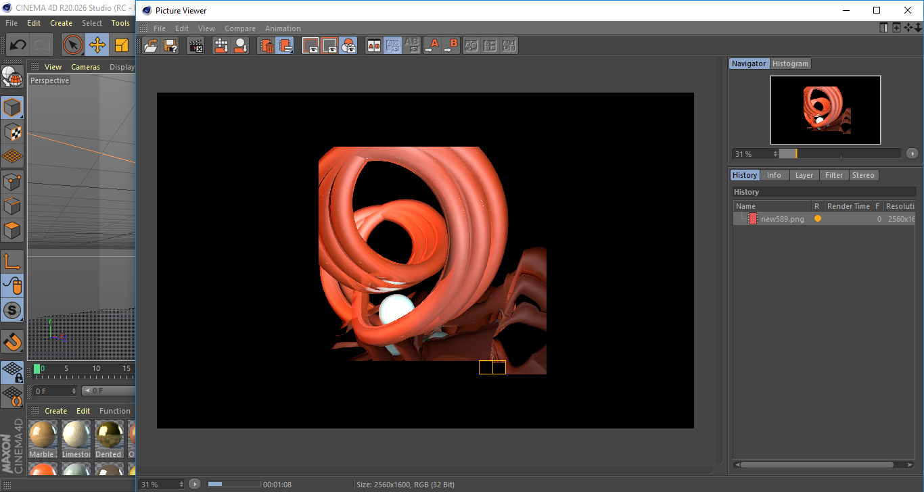Click the Navigator render thumbnail
This screenshot has height=492, width=924.
pyautogui.click(x=825, y=109)
